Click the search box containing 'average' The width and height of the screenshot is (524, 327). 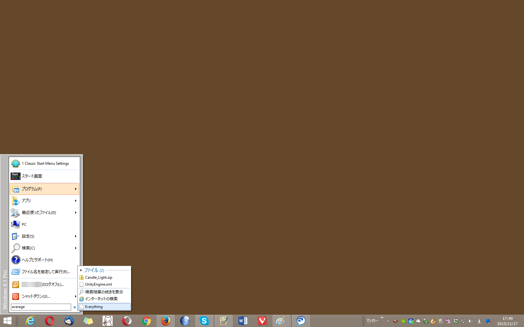pyautogui.click(x=41, y=307)
